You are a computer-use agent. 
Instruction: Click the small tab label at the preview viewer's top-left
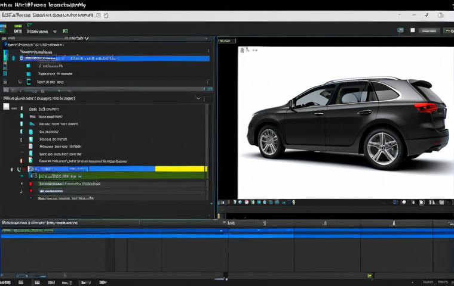click(x=227, y=41)
